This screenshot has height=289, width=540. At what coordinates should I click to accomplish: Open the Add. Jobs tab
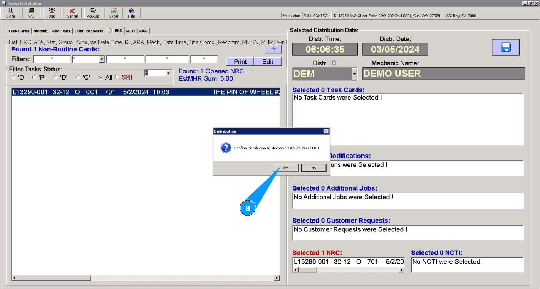(61, 31)
